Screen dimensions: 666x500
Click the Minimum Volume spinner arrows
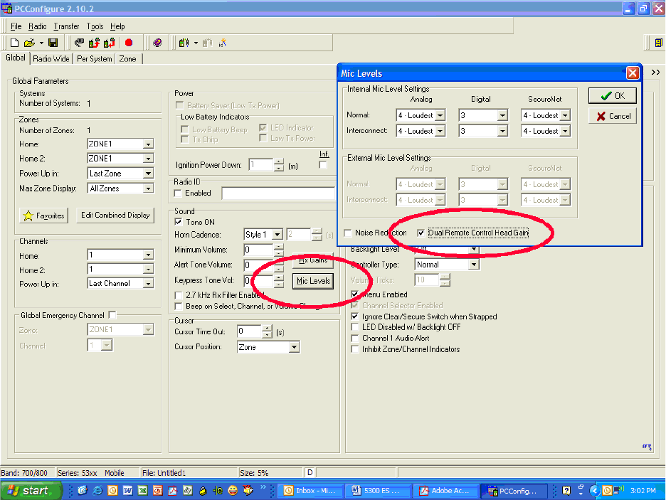279,250
